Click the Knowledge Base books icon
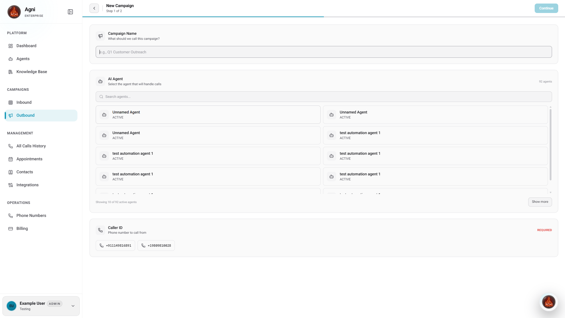 click(x=11, y=72)
